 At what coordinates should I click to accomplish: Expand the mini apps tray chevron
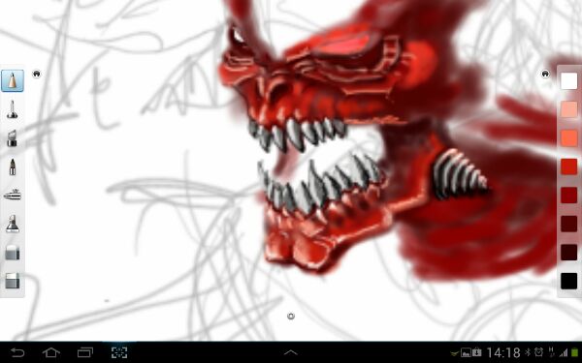click(x=291, y=352)
